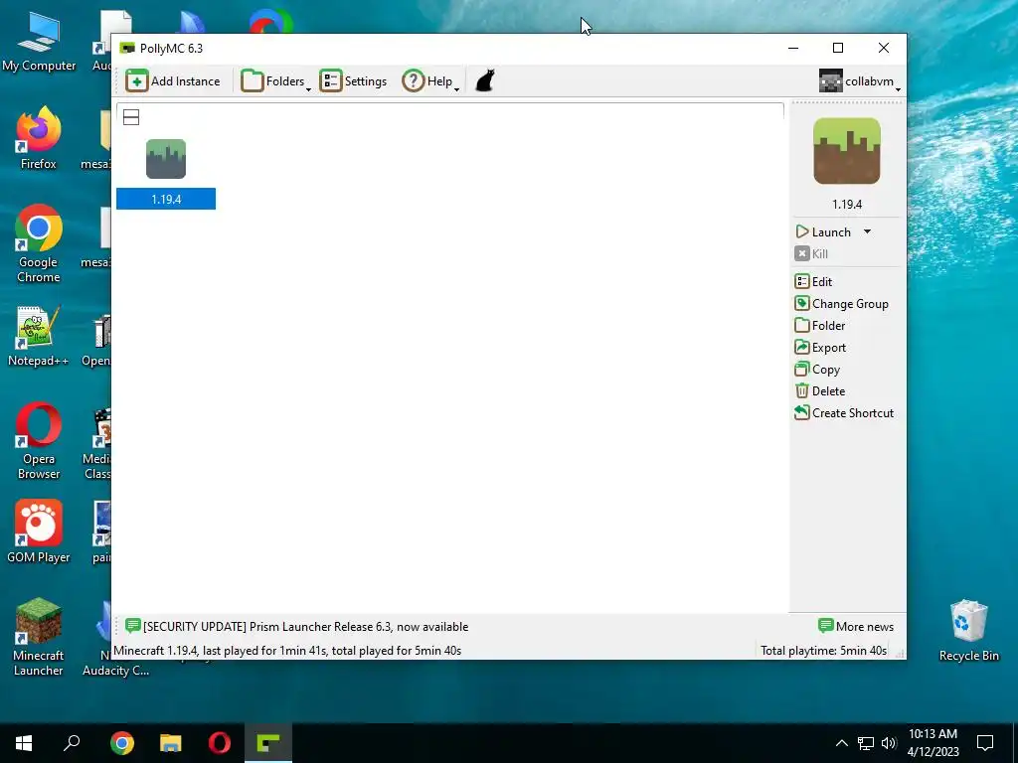Image resolution: width=1018 pixels, height=763 pixels.
Task: Delete the selected instance
Action: click(x=820, y=391)
